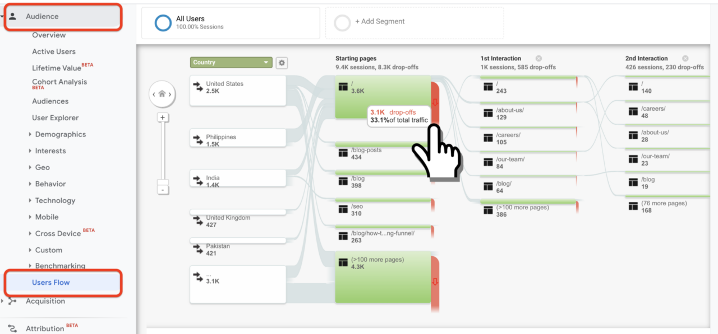Image resolution: width=718 pixels, height=334 pixels.
Task: Click the Audience person icon
Action: (x=12, y=16)
